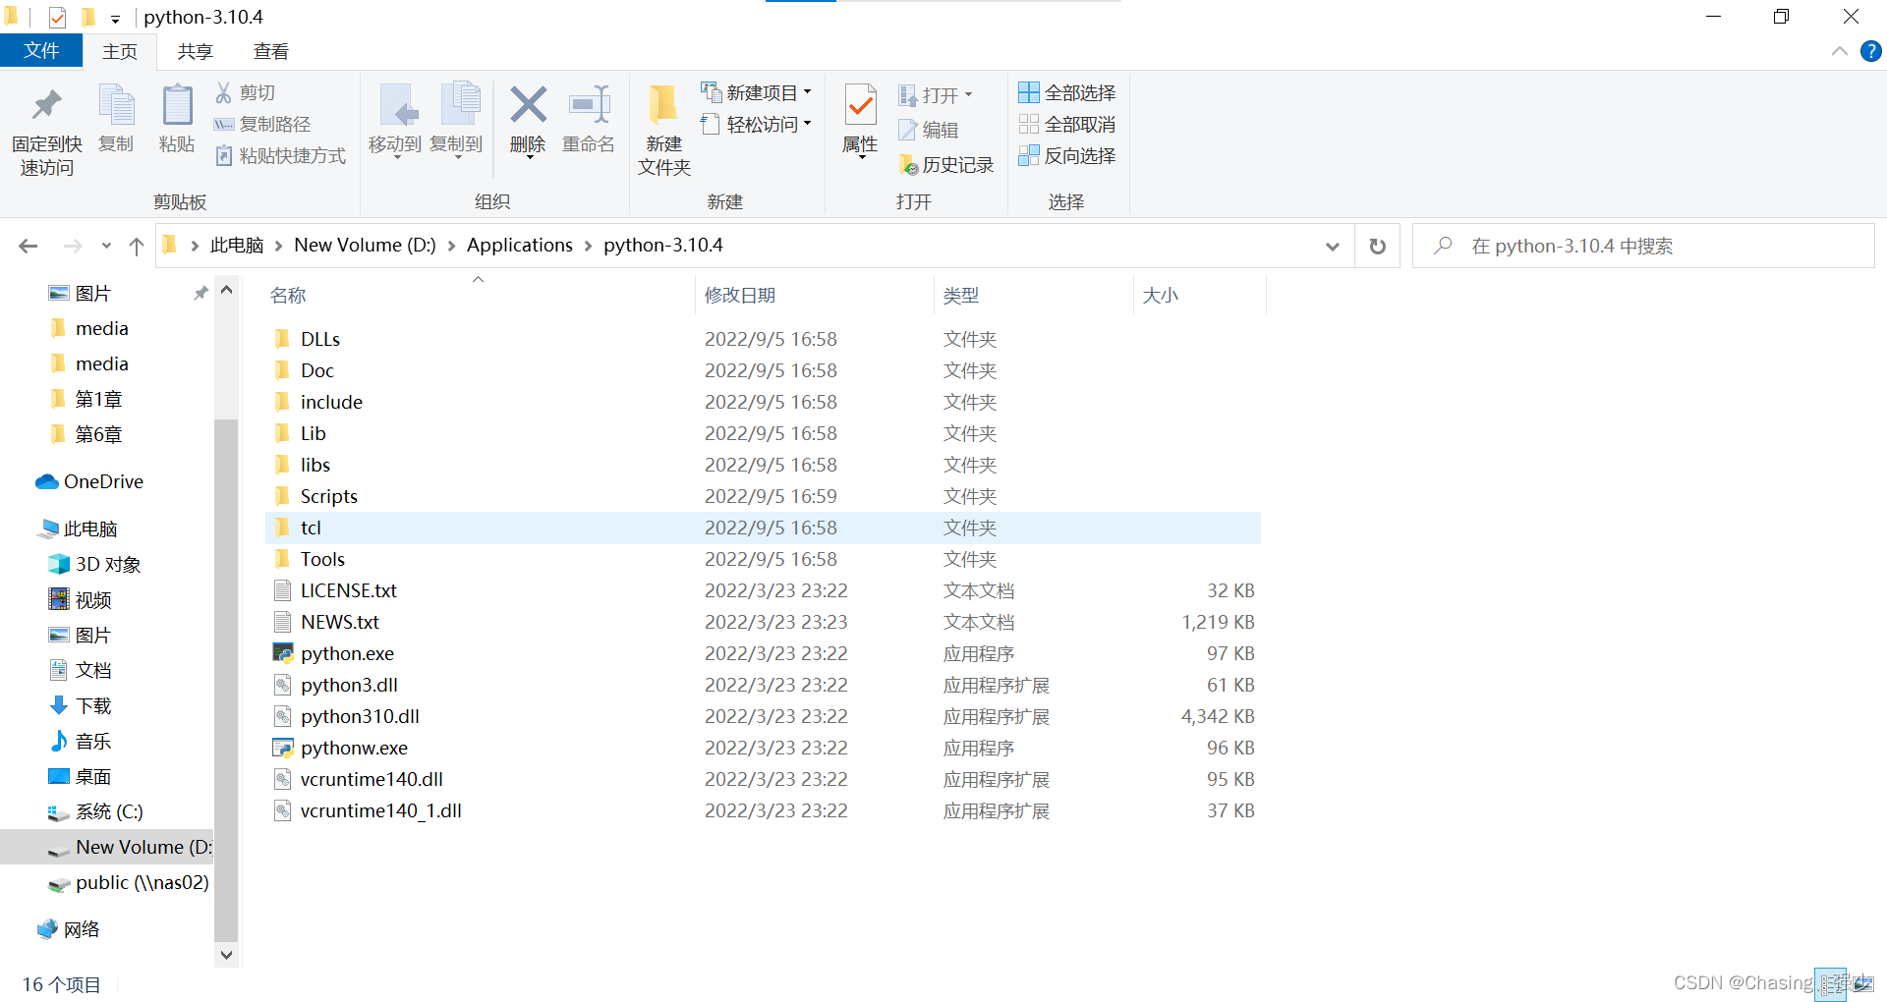Screen dimensions: 1887x1002
Task: Click Invert Selection (反向选择)
Action: (1067, 155)
